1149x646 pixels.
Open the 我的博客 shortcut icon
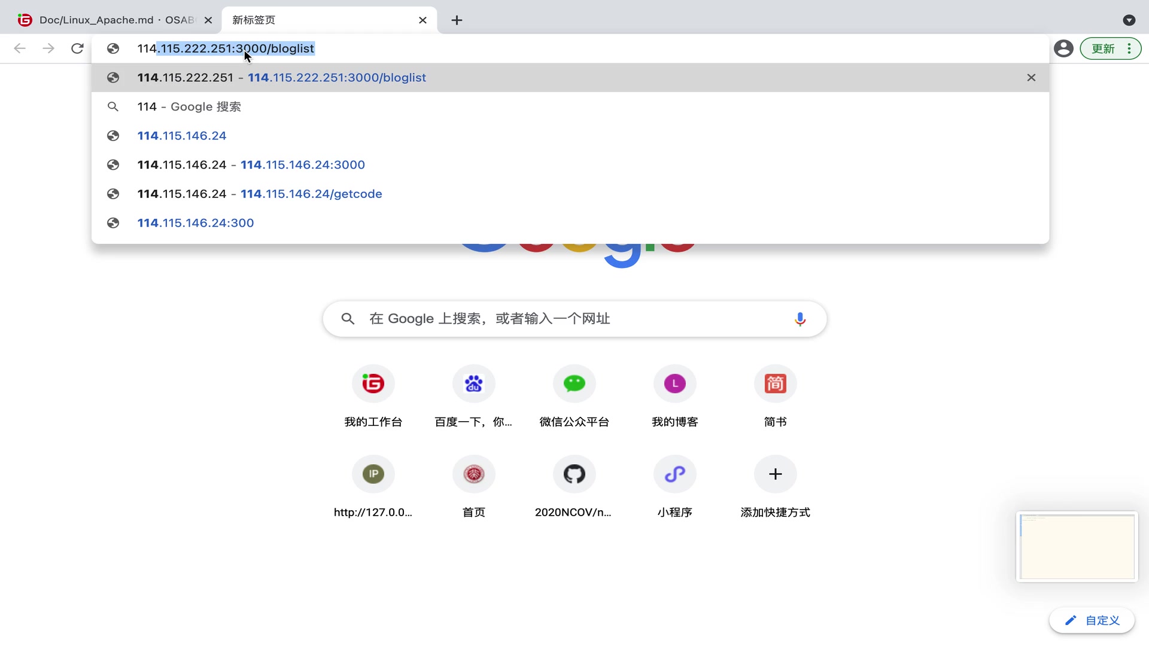coord(674,383)
